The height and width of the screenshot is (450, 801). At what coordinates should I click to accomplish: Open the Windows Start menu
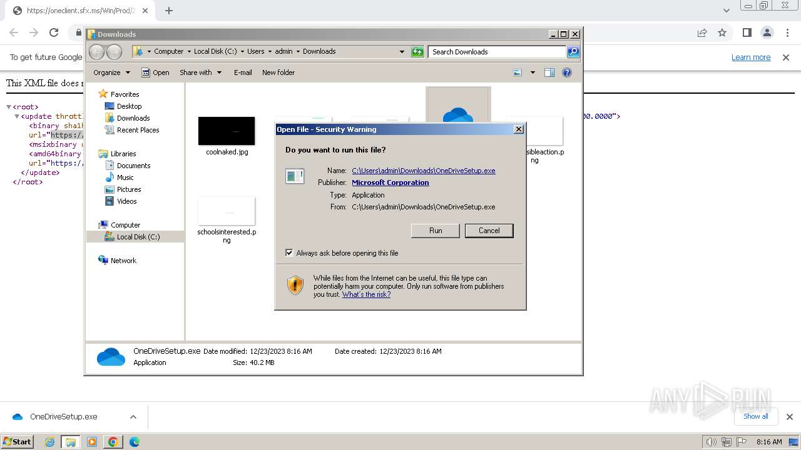(18, 441)
